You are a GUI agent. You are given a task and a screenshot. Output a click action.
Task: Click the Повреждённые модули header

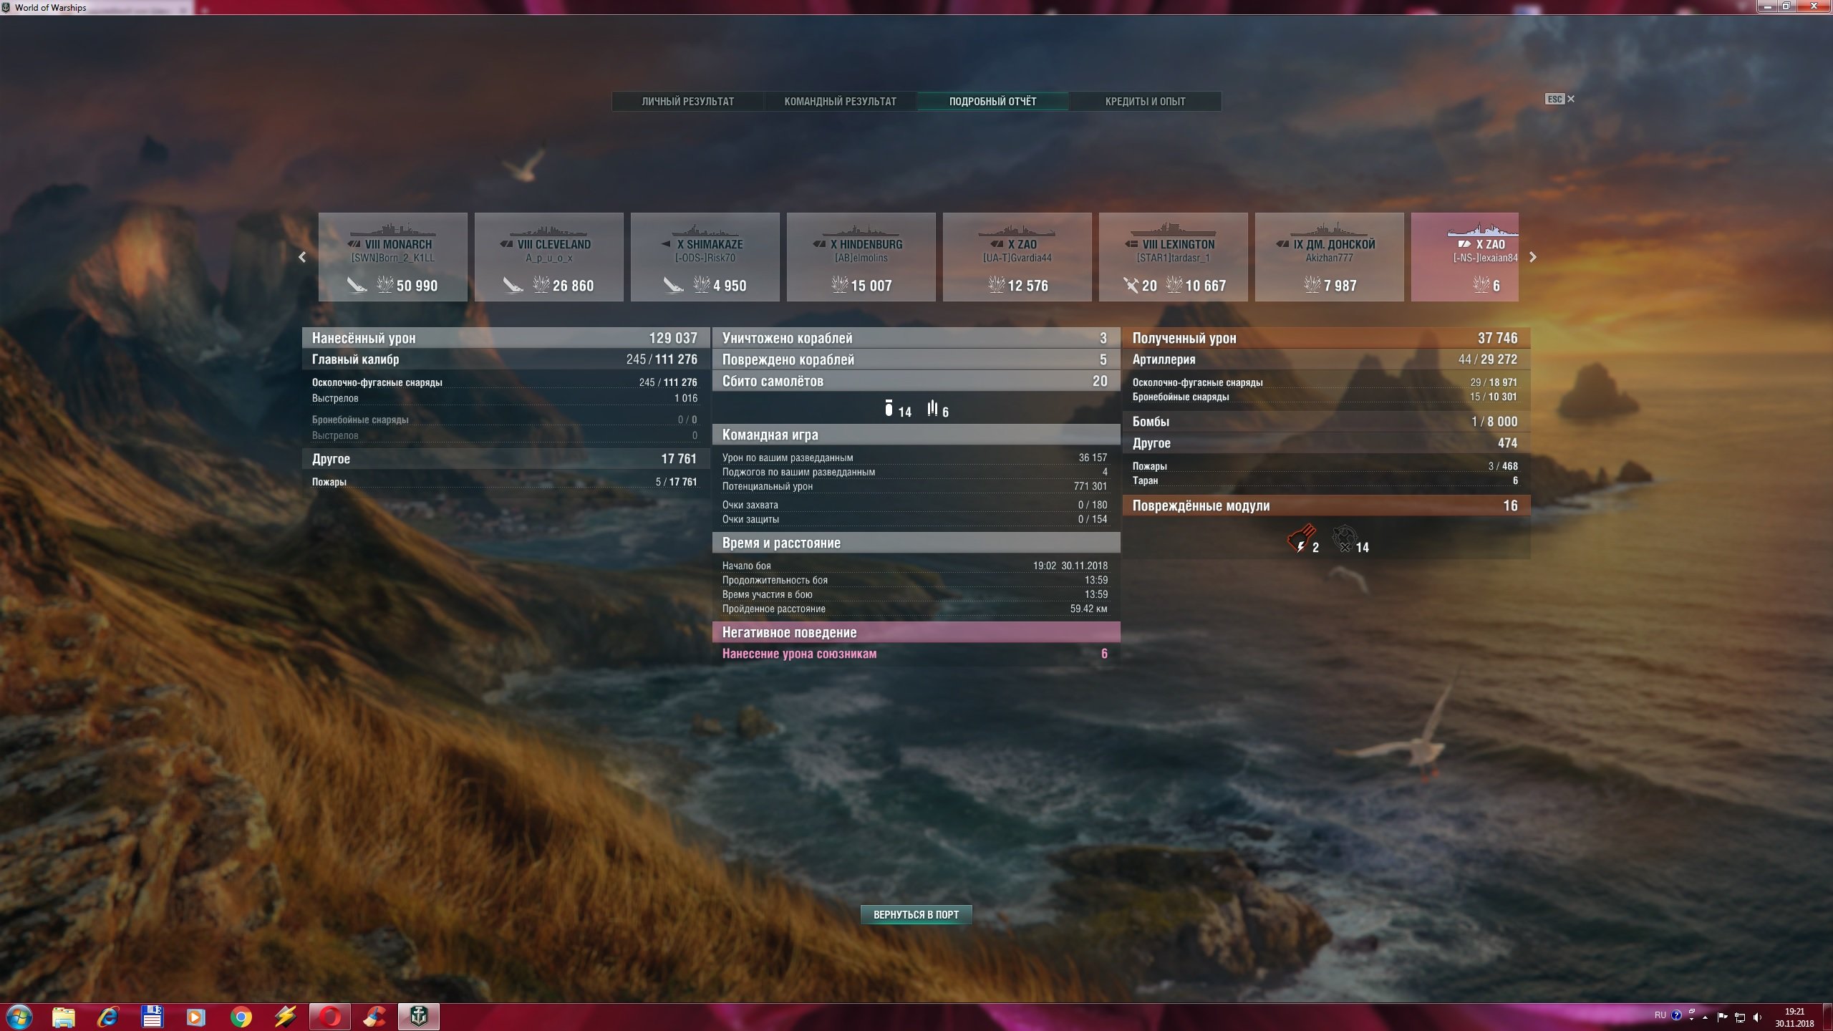pyautogui.click(x=1326, y=505)
